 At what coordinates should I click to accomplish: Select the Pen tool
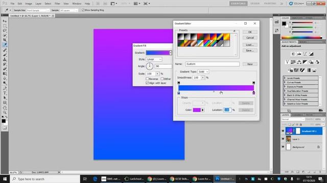[5, 88]
